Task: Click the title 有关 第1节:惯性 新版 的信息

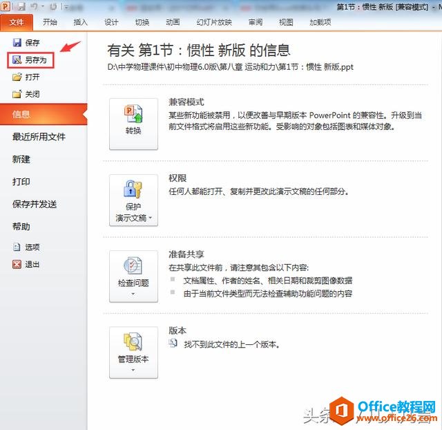Action: point(199,50)
